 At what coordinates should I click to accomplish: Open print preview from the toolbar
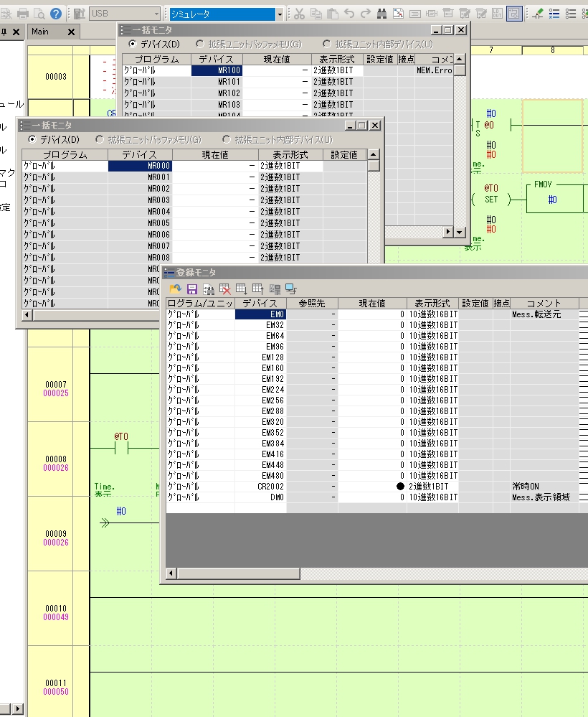(x=39, y=14)
